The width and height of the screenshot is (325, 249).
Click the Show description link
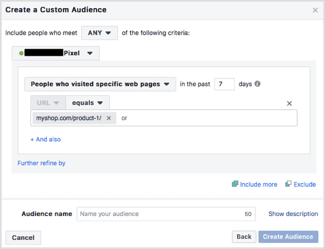point(293,214)
